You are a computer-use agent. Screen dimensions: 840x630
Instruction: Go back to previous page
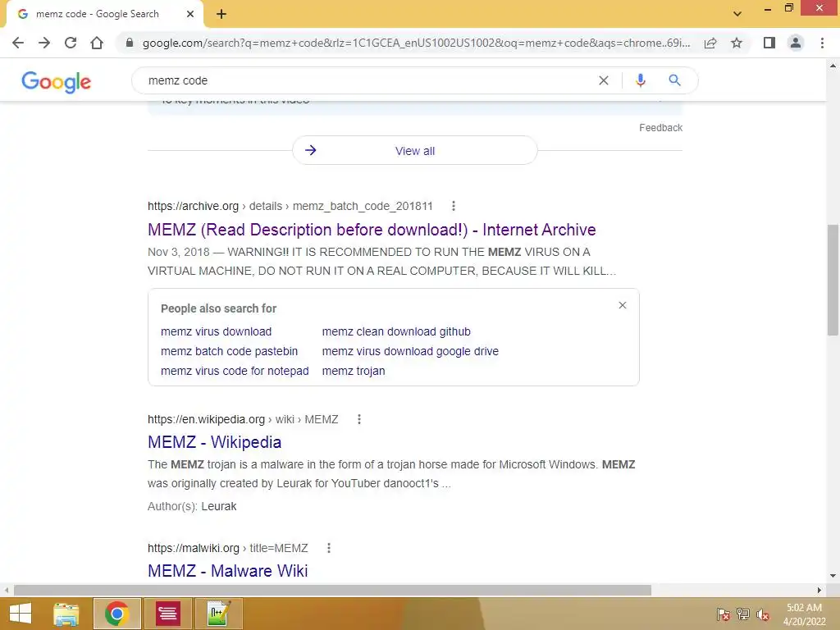point(18,43)
